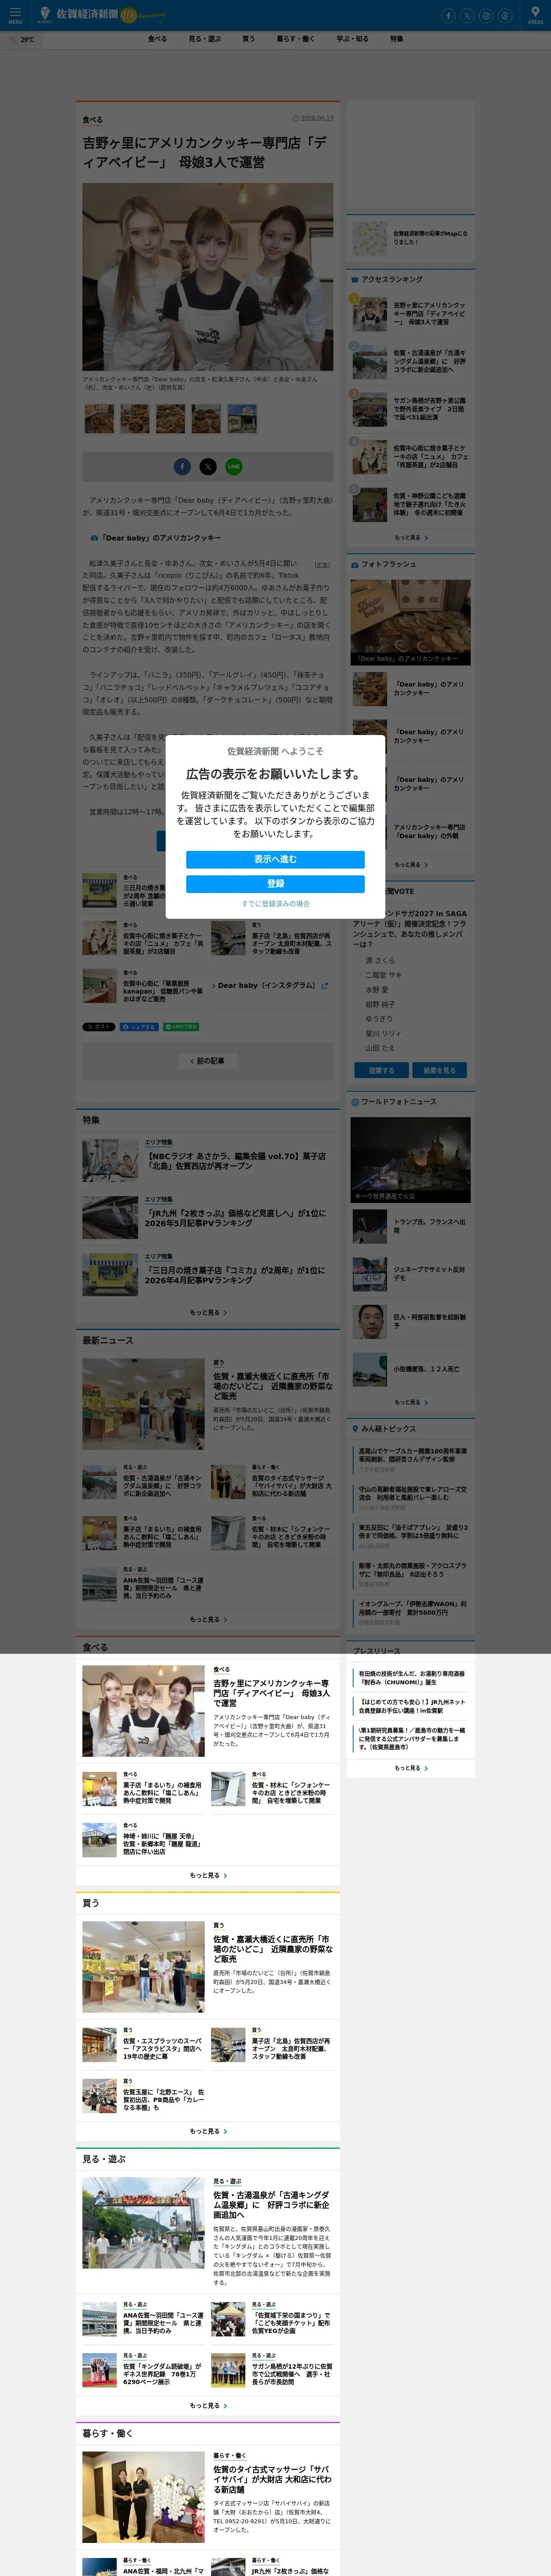
Task: Expand もっと見る under 買う section
Action: click(x=208, y=2132)
